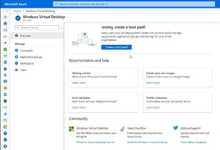Viewport: 220px width, 150px height.
Task: Open Resource groups bracketed cube icon
Action: pos(5,56)
